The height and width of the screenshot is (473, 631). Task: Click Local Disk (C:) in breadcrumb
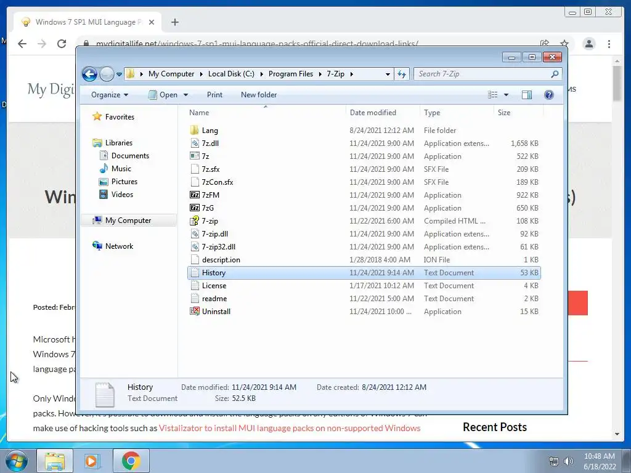pos(231,74)
